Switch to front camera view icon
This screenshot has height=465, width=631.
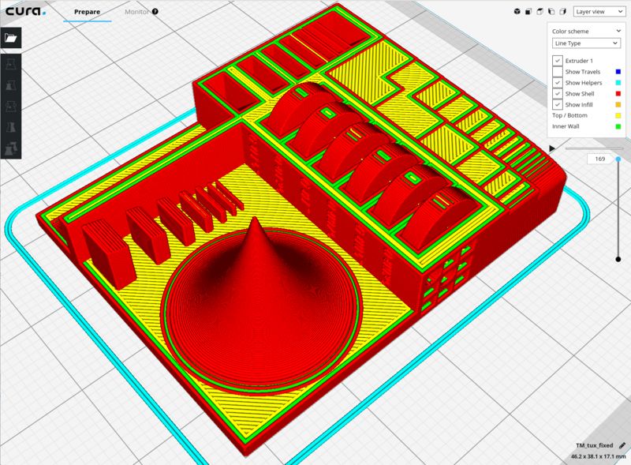click(528, 12)
